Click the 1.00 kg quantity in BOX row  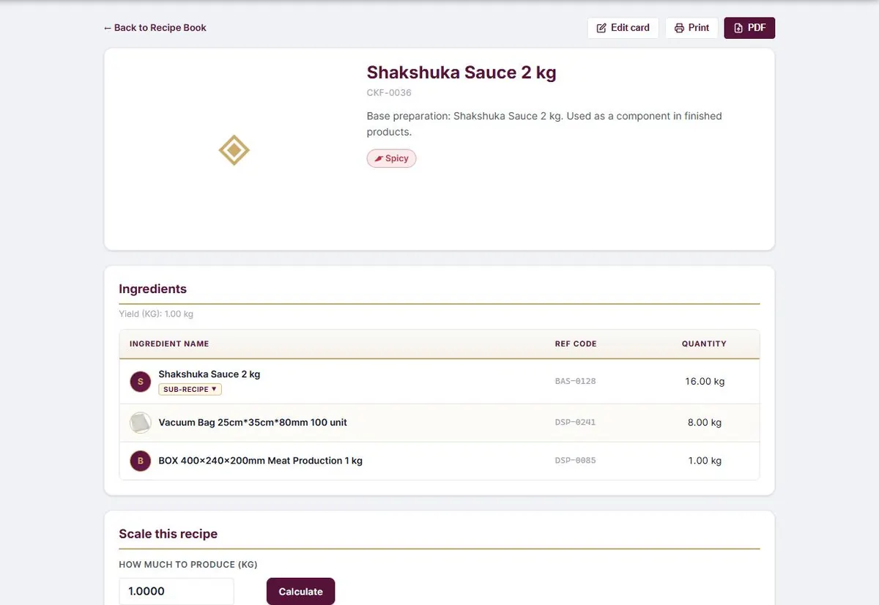705,461
